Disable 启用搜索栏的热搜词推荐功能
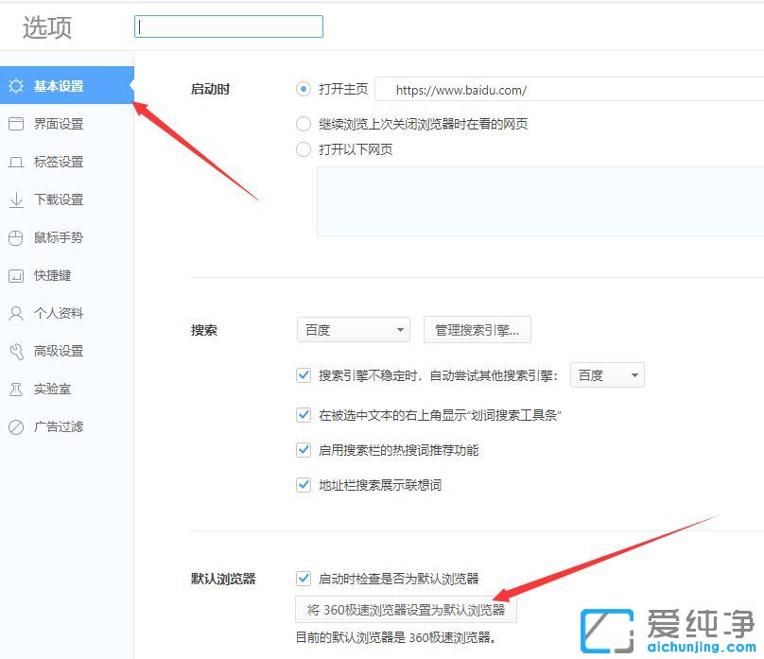Viewport: 764px width, 659px height. pyautogui.click(x=304, y=450)
